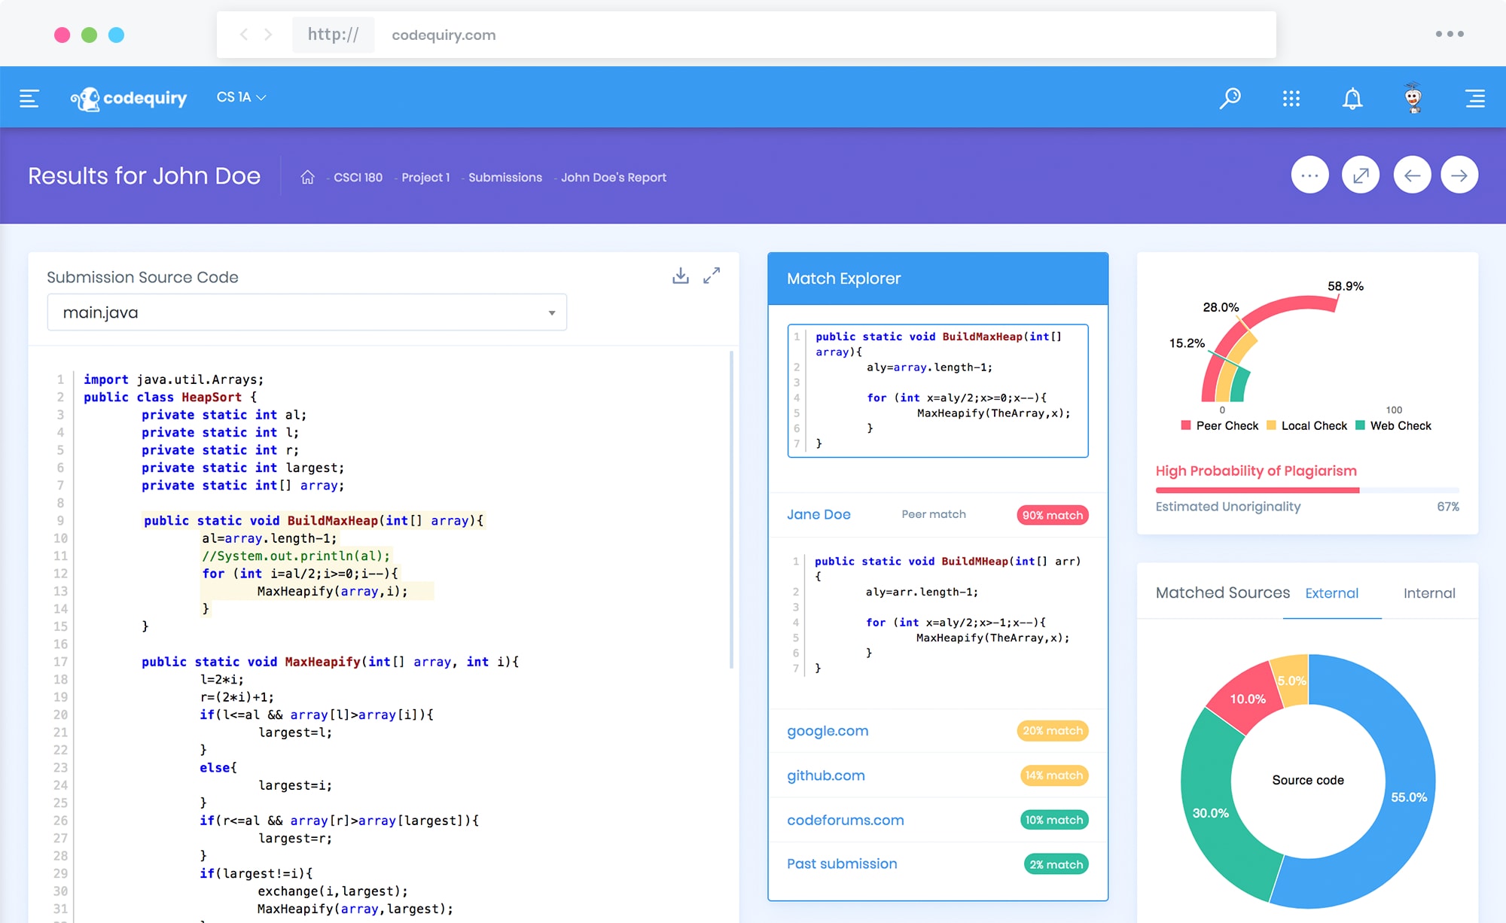Expand the CS 1A class dropdown
This screenshot has width=1506, height=923.
point(241,96)
